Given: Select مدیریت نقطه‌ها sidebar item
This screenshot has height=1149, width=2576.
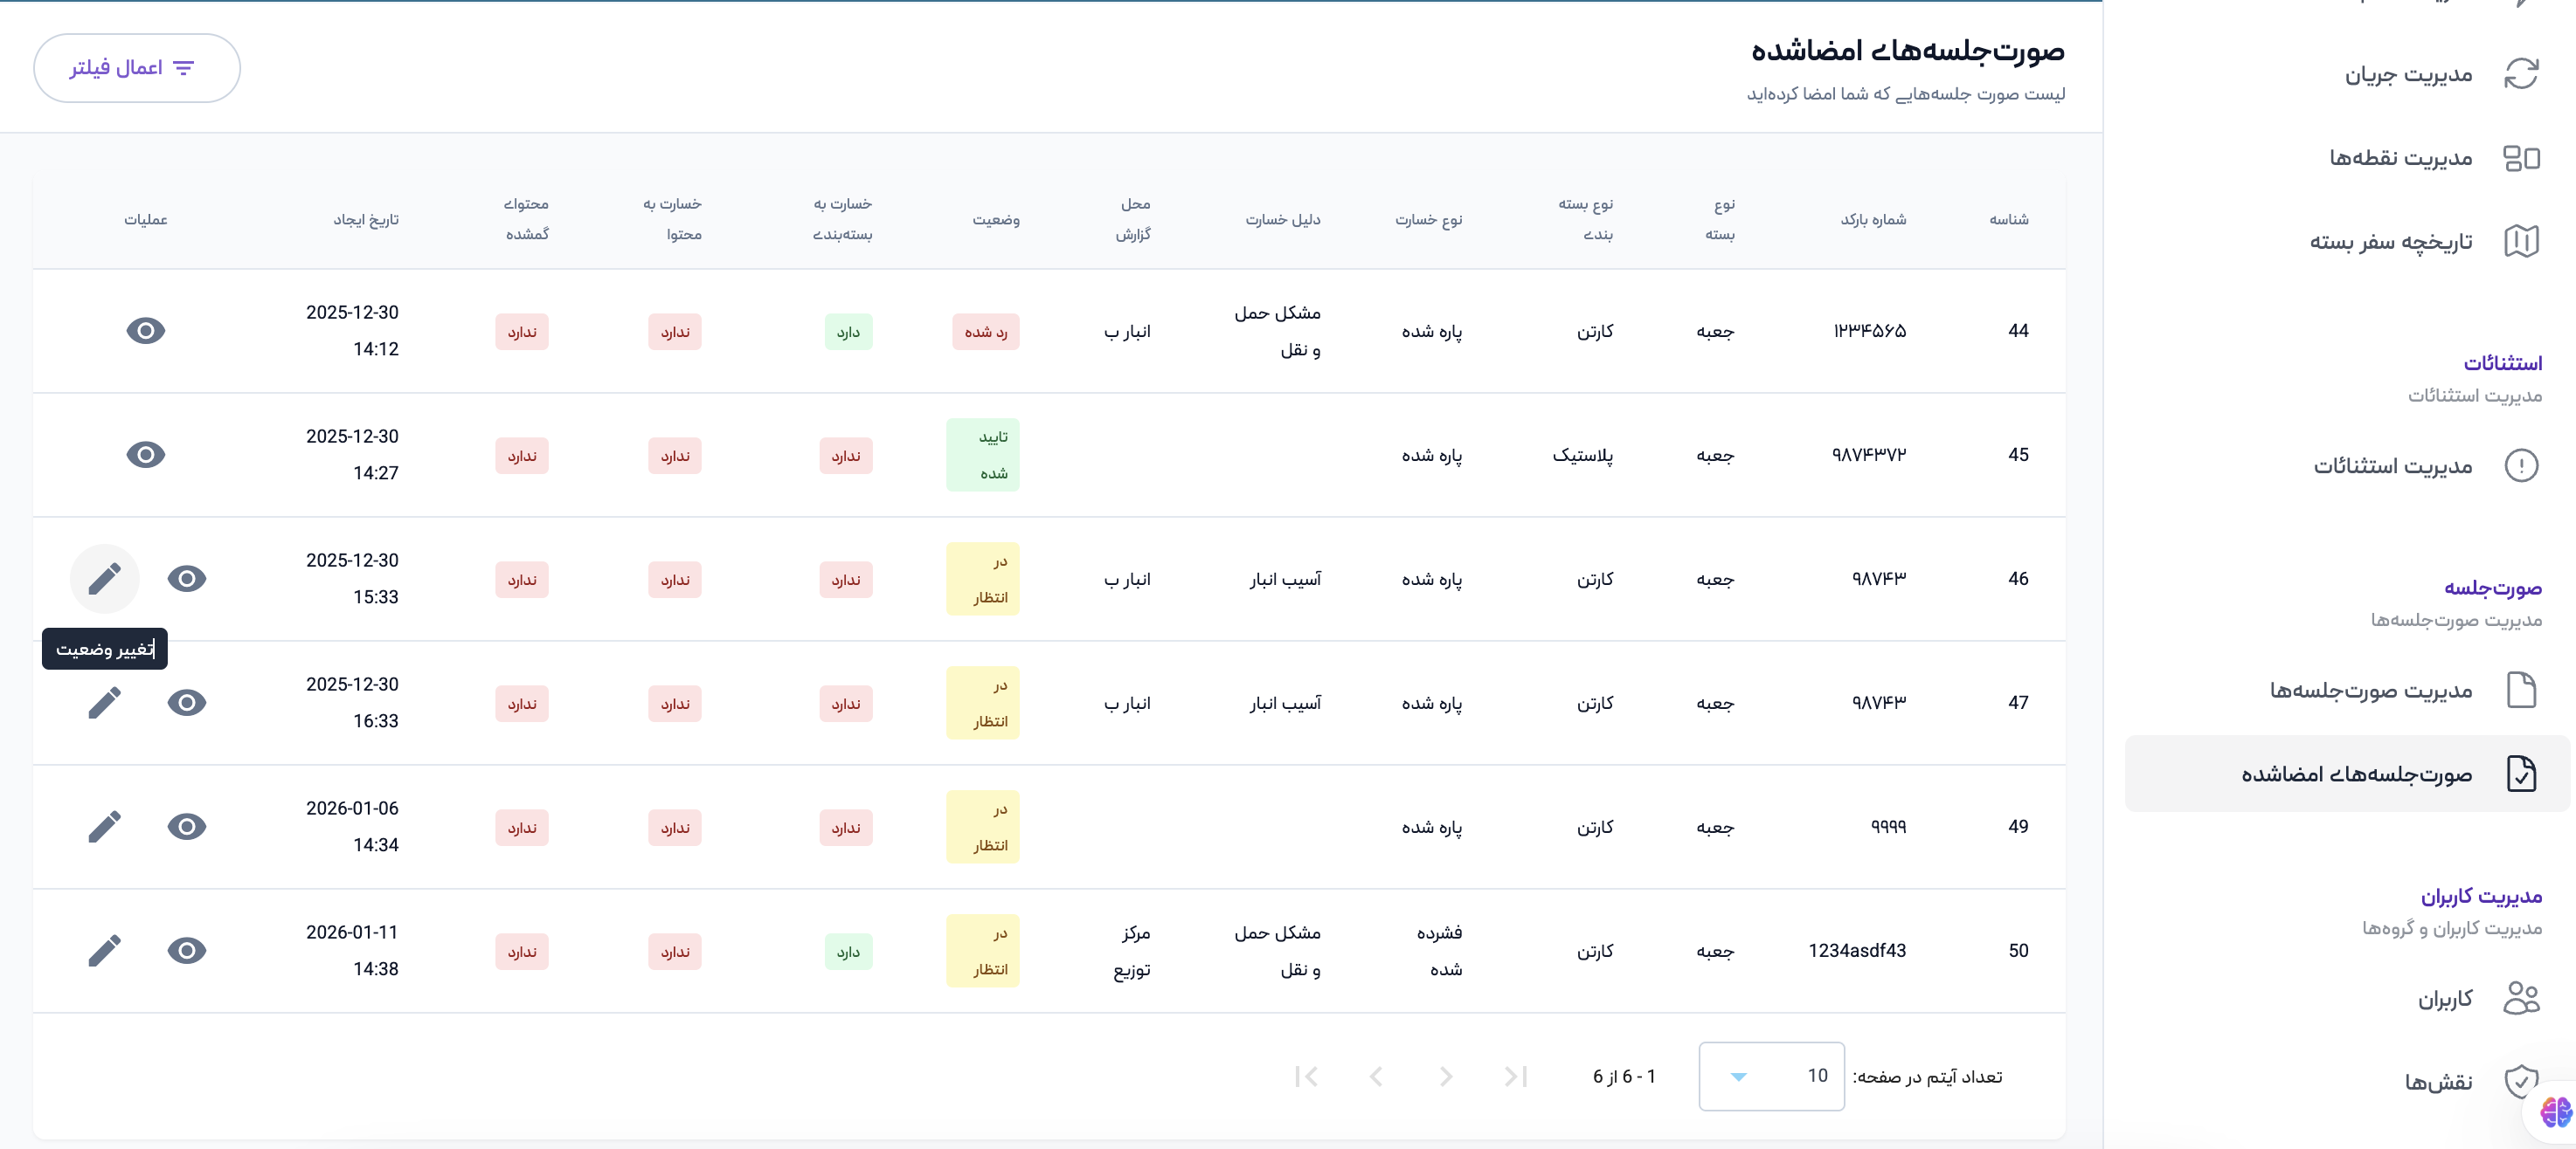Looking at the screenshot, I should pos(2400,158).
